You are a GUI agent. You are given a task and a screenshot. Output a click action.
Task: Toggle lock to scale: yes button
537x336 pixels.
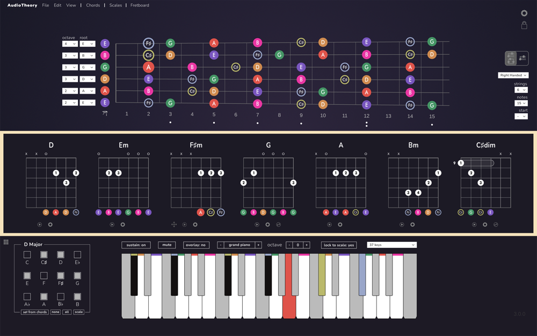pos(339,245)
